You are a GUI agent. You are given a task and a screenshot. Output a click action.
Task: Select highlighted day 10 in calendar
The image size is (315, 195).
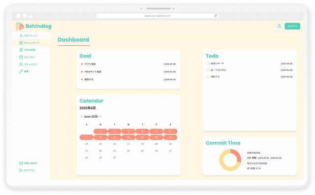128,137
